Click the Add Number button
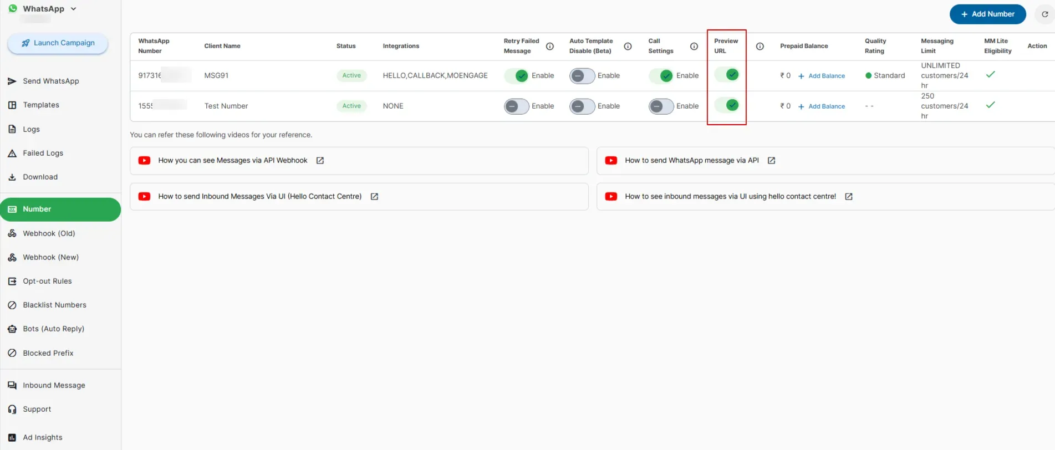The height and width of the screenshot is (450, 1055). pyautogui.click(x=987, y=14)
